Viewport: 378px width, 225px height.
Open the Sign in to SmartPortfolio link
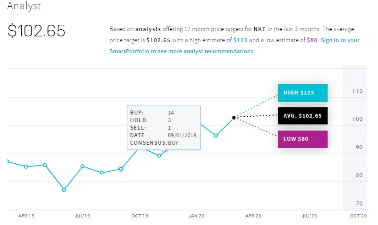[340, 40]
